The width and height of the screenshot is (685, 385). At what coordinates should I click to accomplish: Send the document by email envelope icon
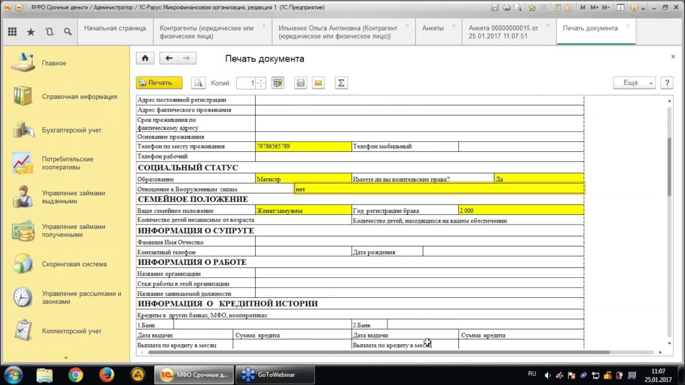point(318,83)
